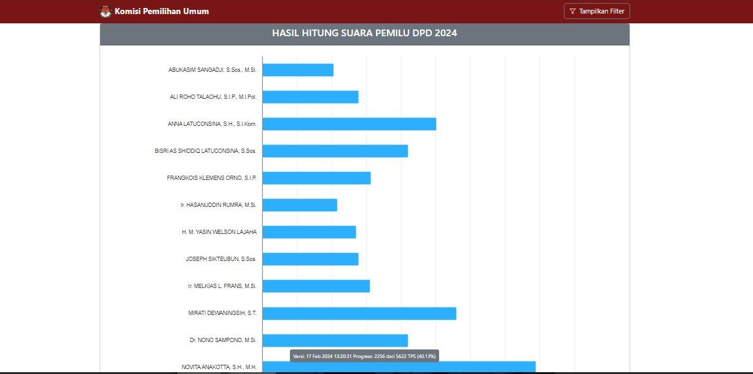
Task: Click the longest bar for Novita Anakotta
Action: [399, 367]
